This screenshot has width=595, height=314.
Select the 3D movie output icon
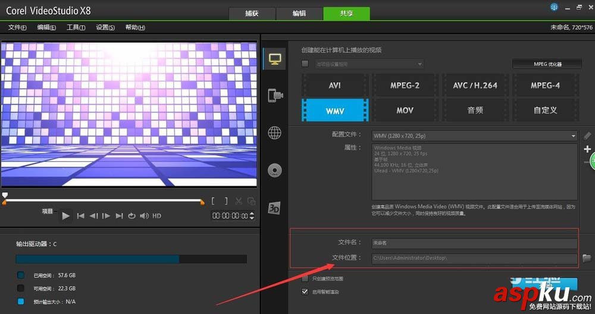[x=274, y=208]
